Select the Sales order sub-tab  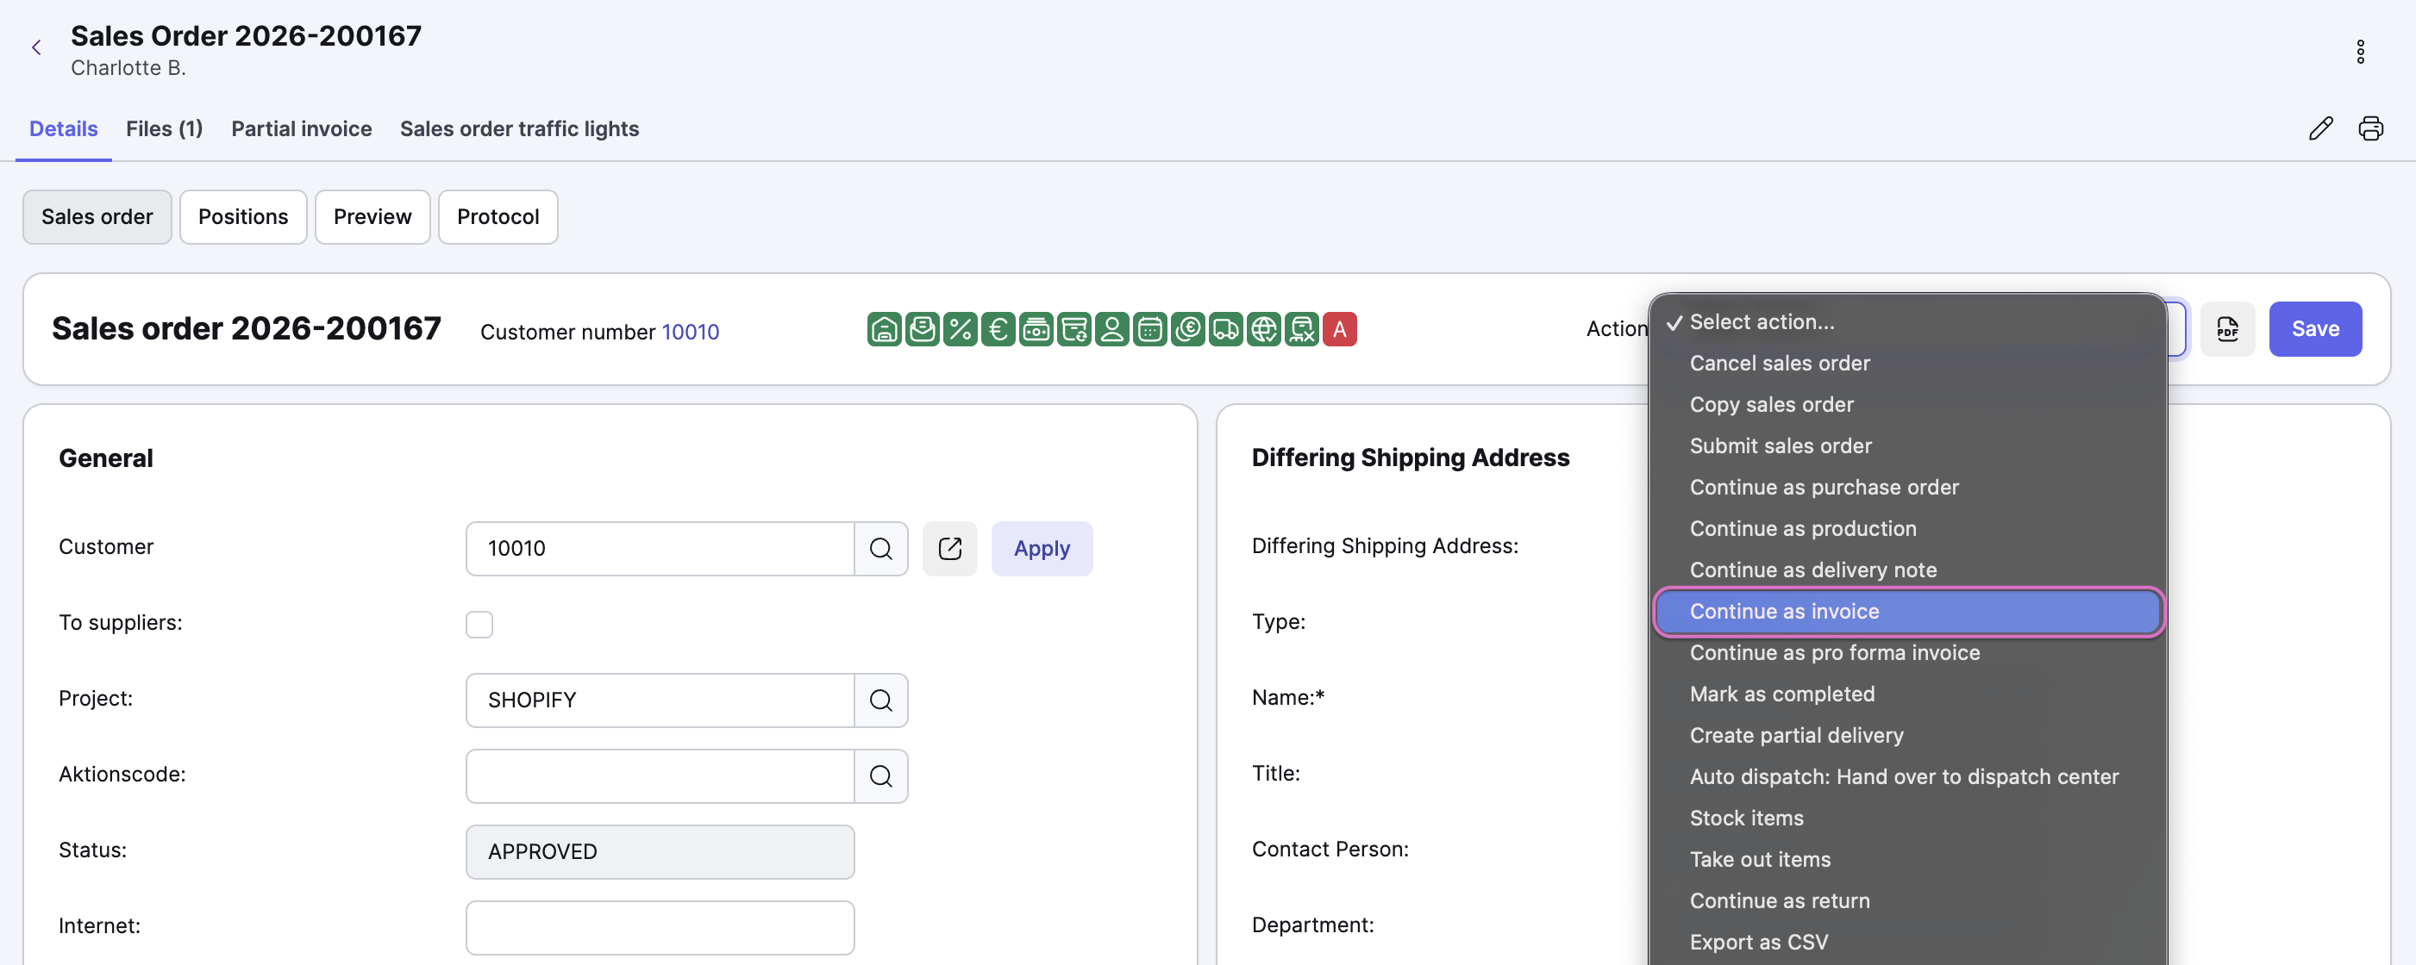click(97, 216)
